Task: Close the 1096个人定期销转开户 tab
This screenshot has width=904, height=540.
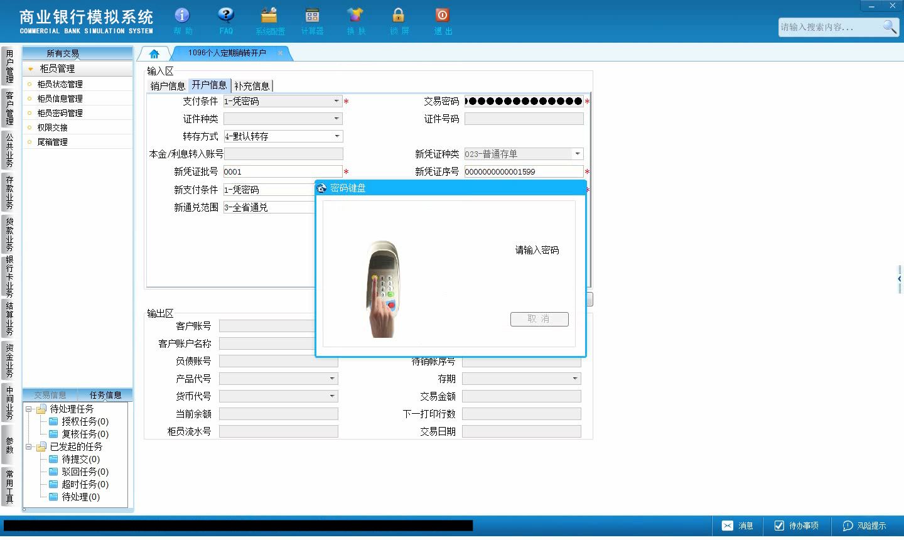Action: pyautogui.click(x=280, y=53)
